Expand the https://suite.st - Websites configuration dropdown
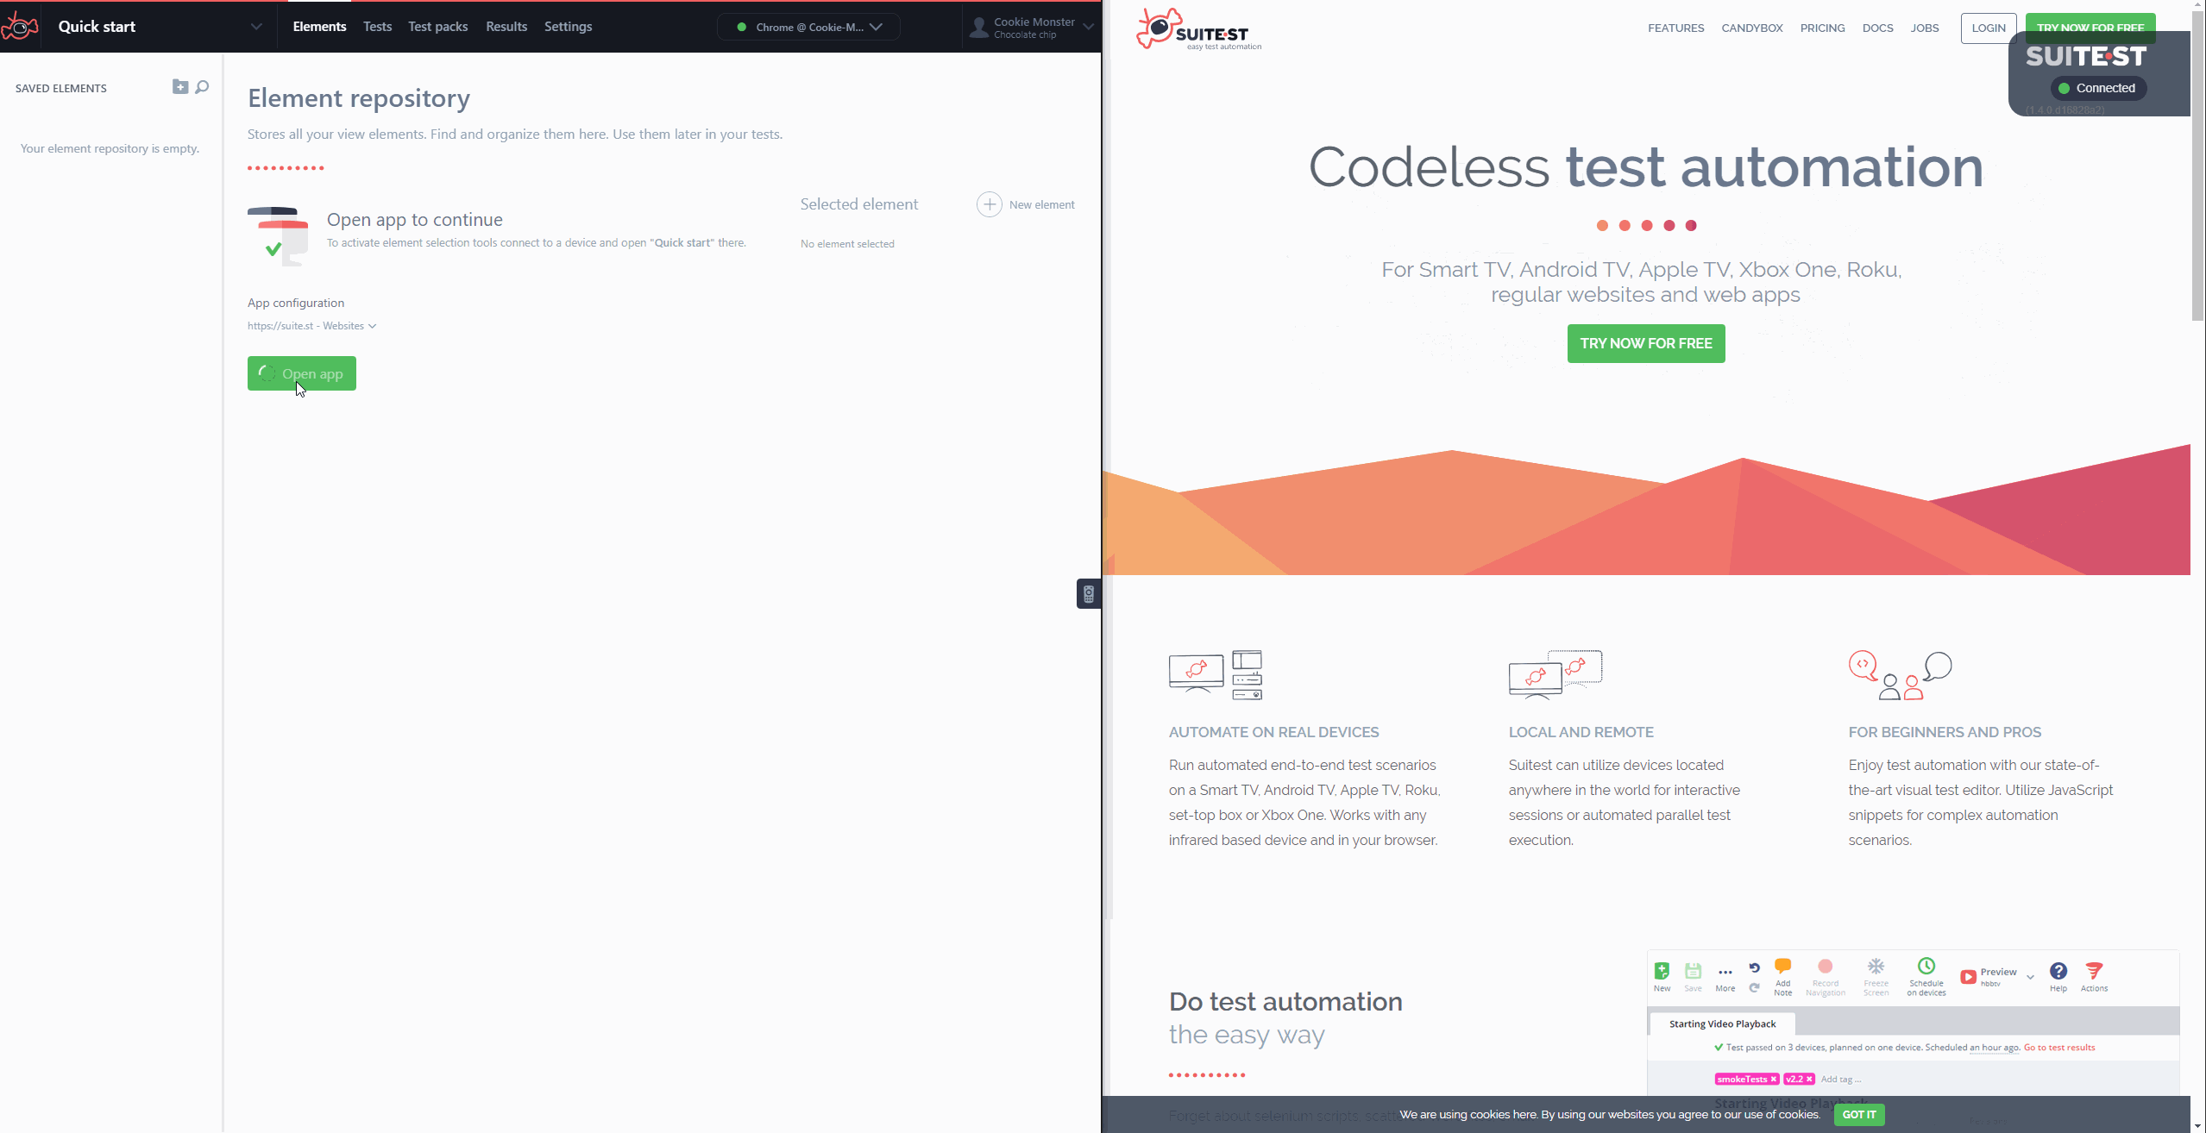Screen dimensions: 2206x1133 (311, 326)
